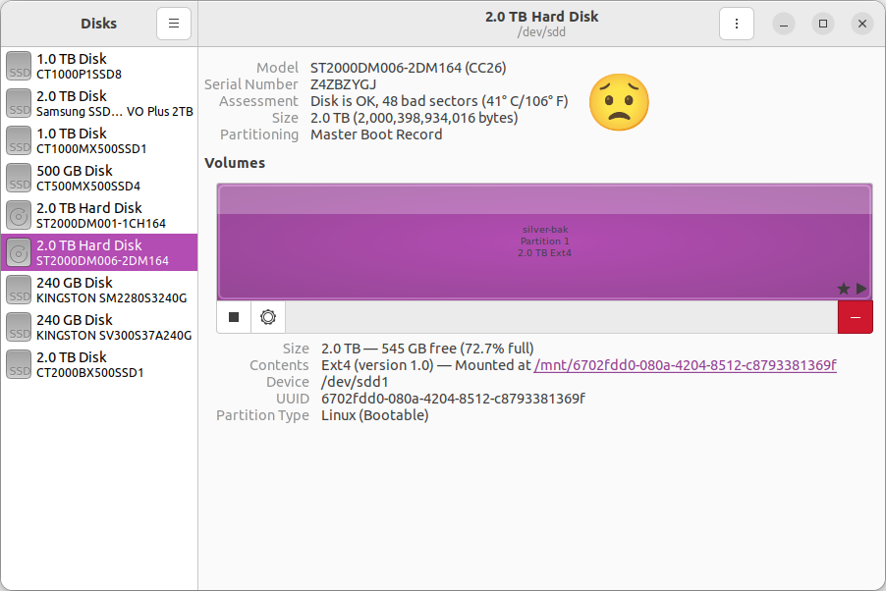Delete the partition with the red minus button
Image resolution: width=886 pixels, height=591 pixels.
[855, 316]
